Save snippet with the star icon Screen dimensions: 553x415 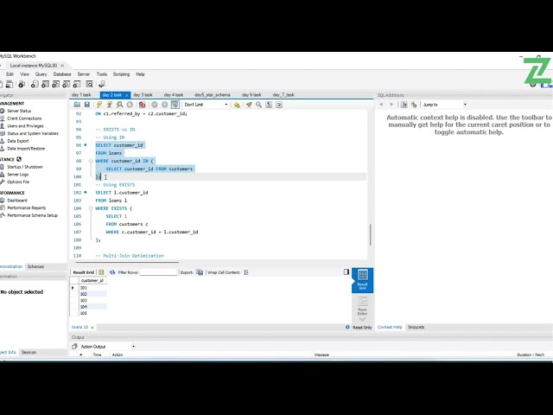coord(237,105)
